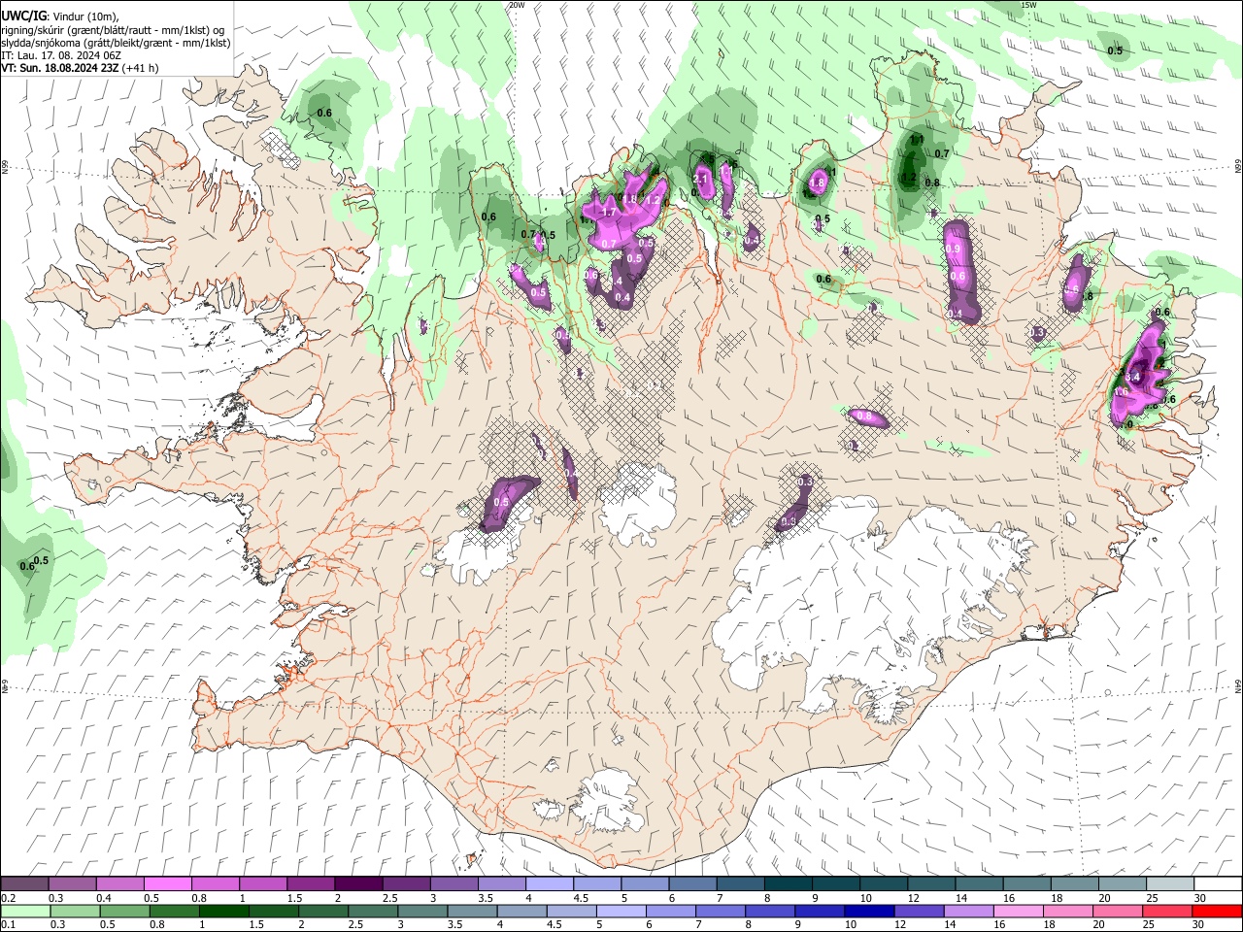1243x932 pixels.
Task: Click the 'Vindur (10m),' header text
Action: pos(87,17)
